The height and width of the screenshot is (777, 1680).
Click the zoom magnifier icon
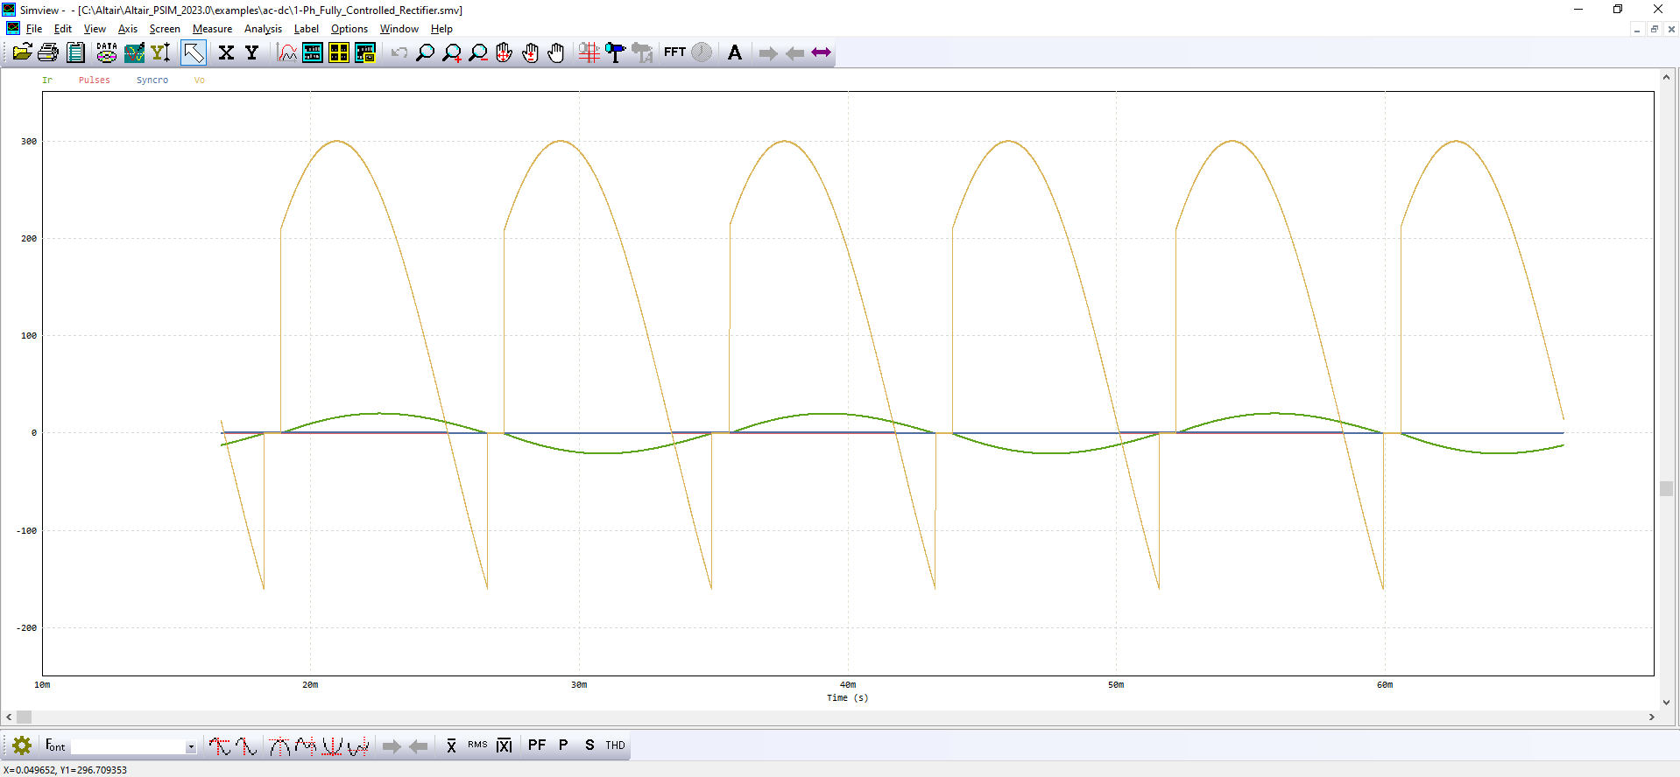tap(425, 52)
